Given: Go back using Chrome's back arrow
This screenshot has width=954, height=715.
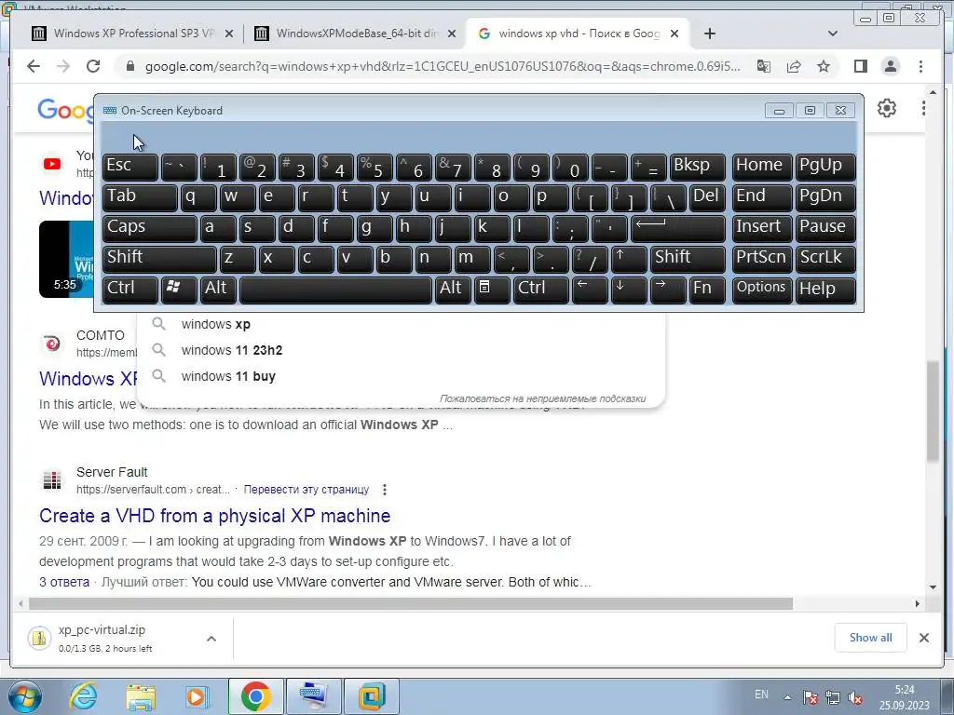Looking at the screenshot, I should pos(34,66).
